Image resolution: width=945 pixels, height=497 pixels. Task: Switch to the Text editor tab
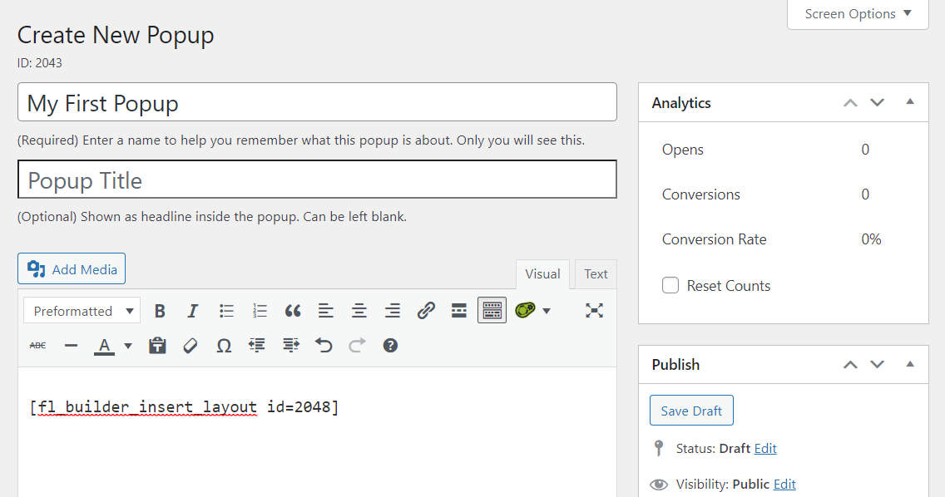click(596, 274)
